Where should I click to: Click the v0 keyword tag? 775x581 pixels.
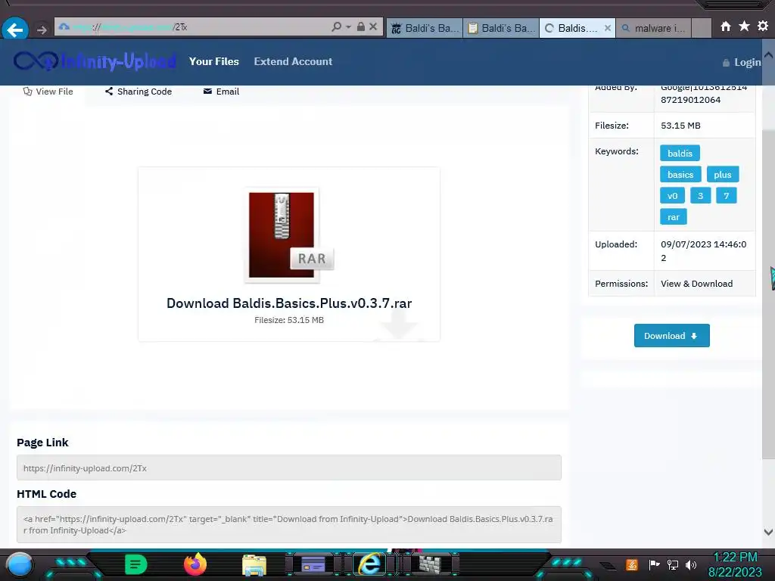tap(672, 196)
